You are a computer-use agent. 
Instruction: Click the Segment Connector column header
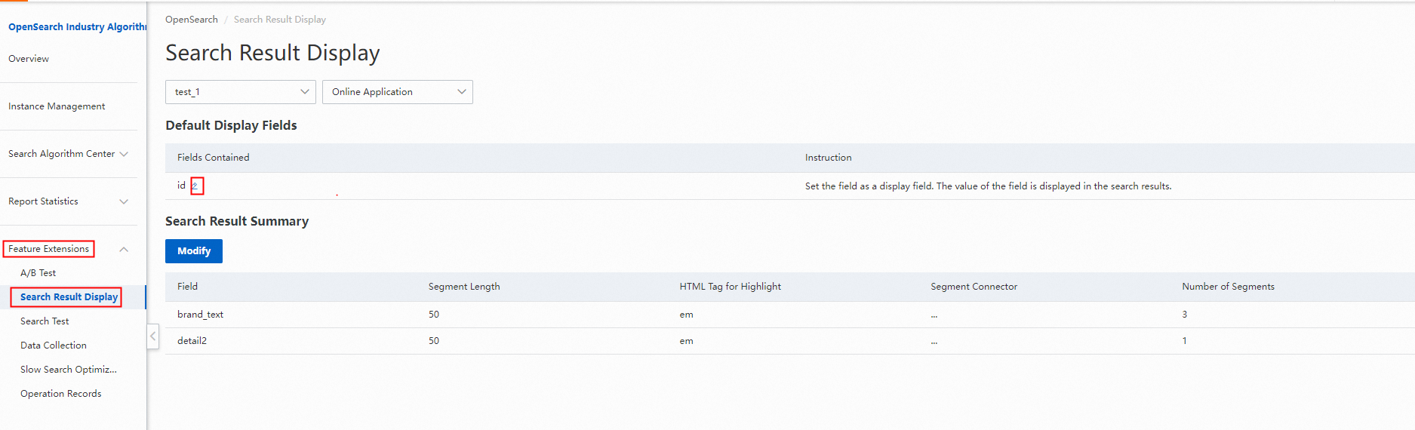click(x=974, y=287)
